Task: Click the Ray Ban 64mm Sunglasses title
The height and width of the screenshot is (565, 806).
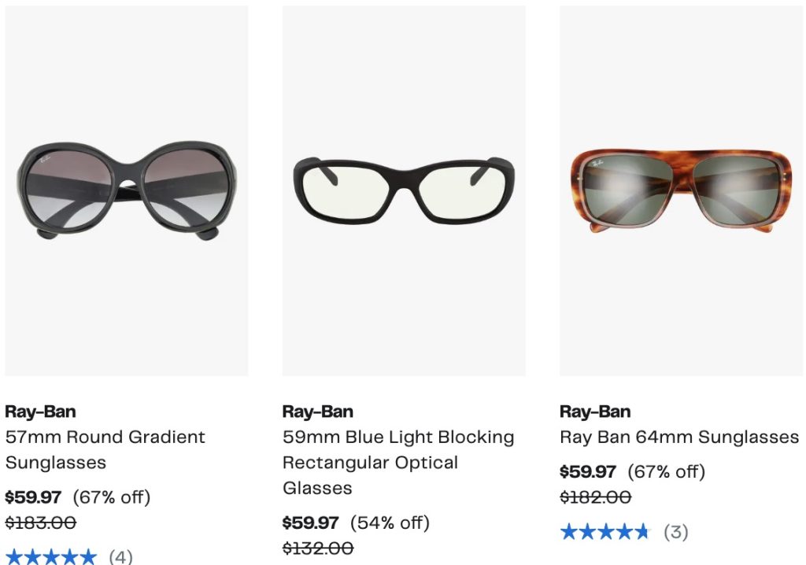Action: click(x=678, y=437)
